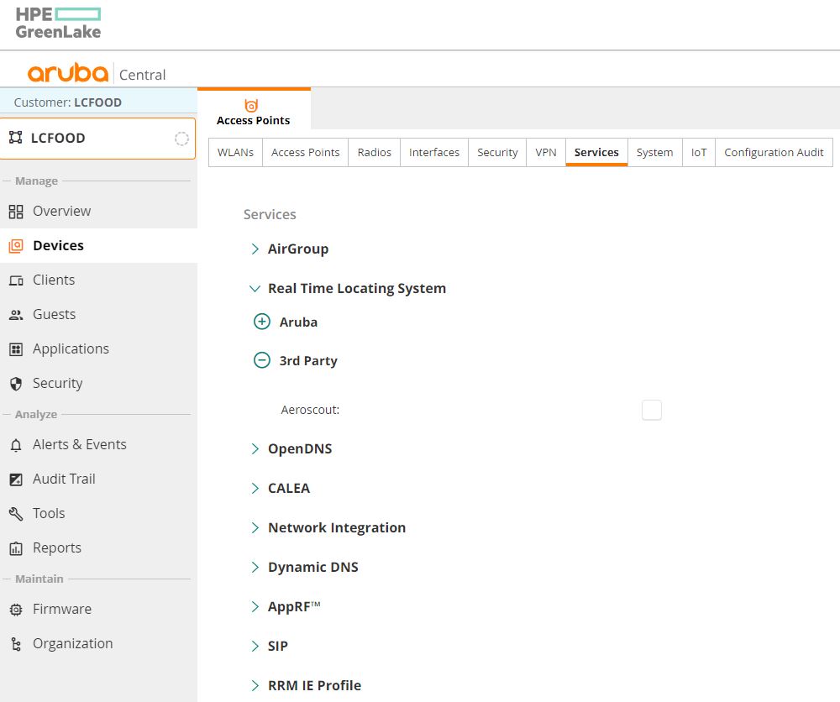840x702 pixels.
Task: Click the Firmware chip icon
Action: coord(16,610)
